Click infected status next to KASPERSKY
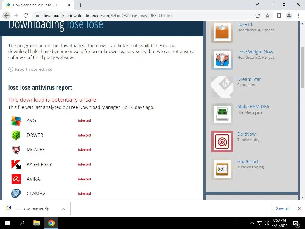This screenshot has height=229, width=305. pyautogui.click(x=84, y=164)
